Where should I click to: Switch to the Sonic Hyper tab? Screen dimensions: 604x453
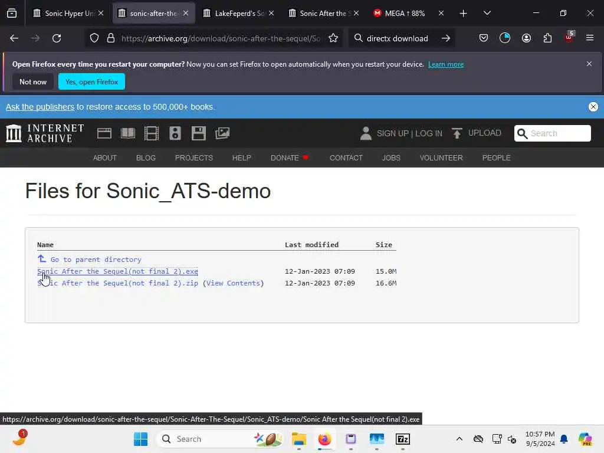pyautogui.click(x=69, y=14)
